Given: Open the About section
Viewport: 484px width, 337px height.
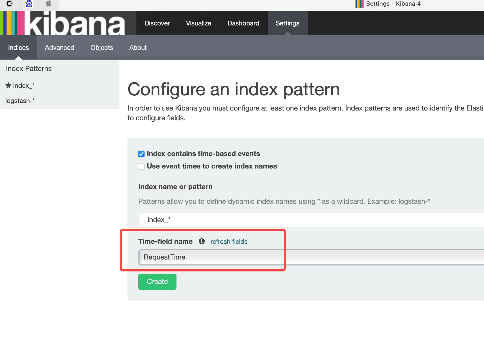Looking at the screenshot, I should (x=138, y=47).
